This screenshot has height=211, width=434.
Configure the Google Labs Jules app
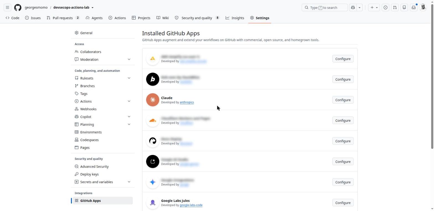click(343, 203)
